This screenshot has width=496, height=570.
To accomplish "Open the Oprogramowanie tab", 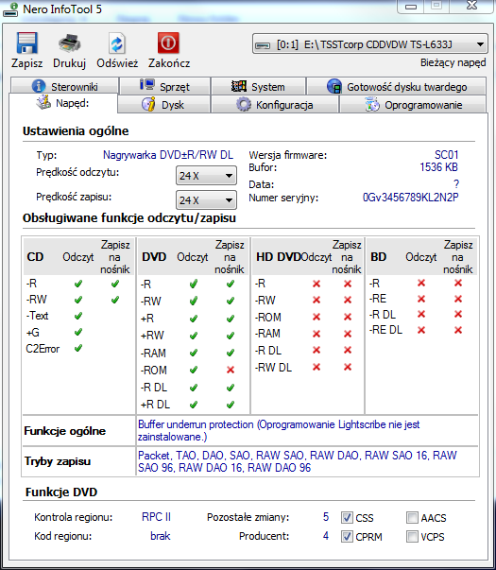I will click(413, 105).
